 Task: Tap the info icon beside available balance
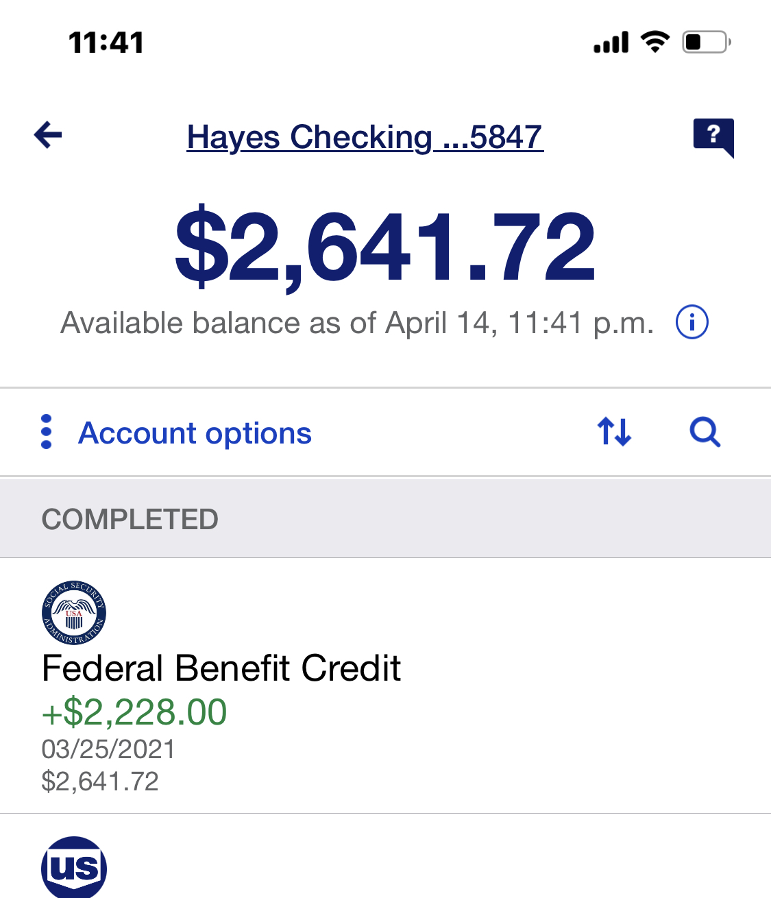point(692,322)
